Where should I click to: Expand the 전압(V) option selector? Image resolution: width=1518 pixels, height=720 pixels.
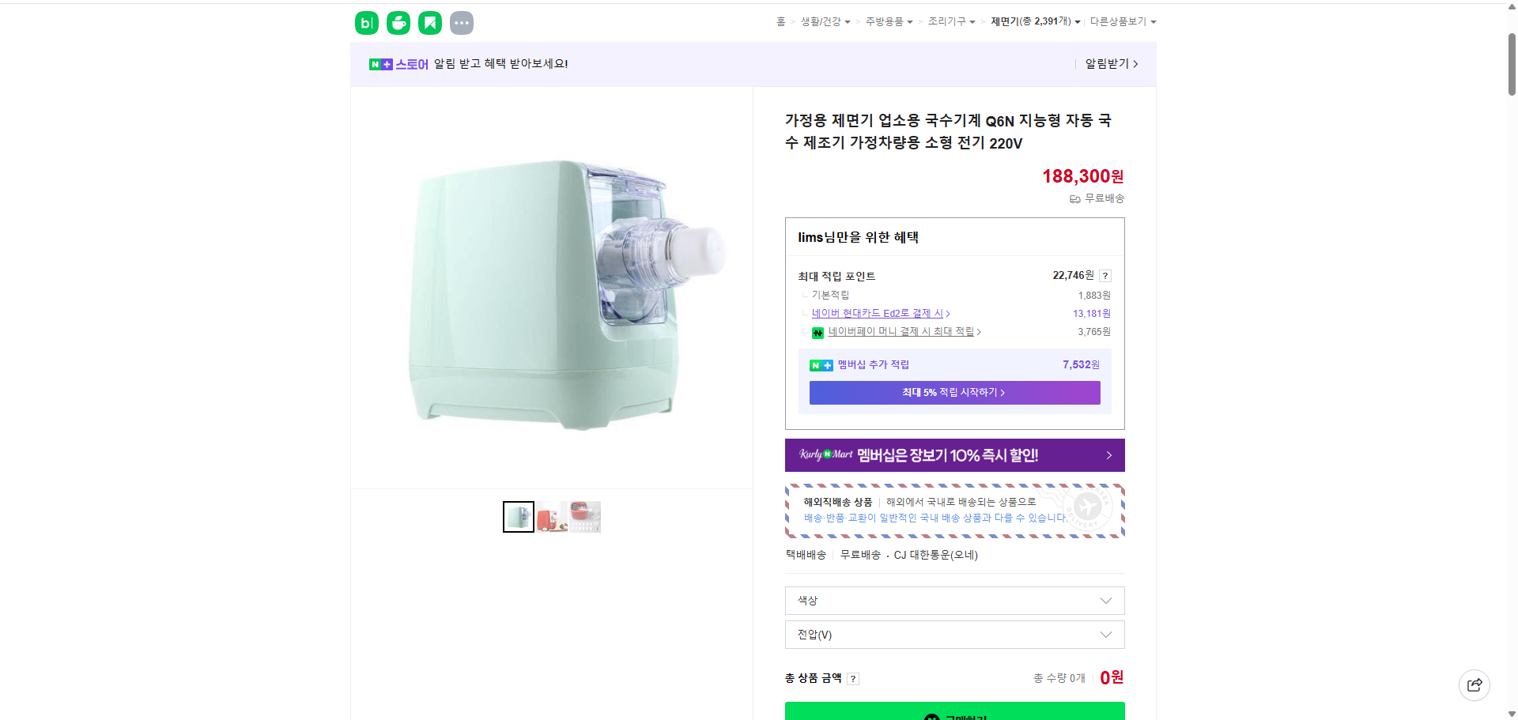[953, 635]
